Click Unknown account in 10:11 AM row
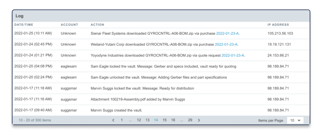The width and height of the screenshot is (324, 137). click(68, 33)
